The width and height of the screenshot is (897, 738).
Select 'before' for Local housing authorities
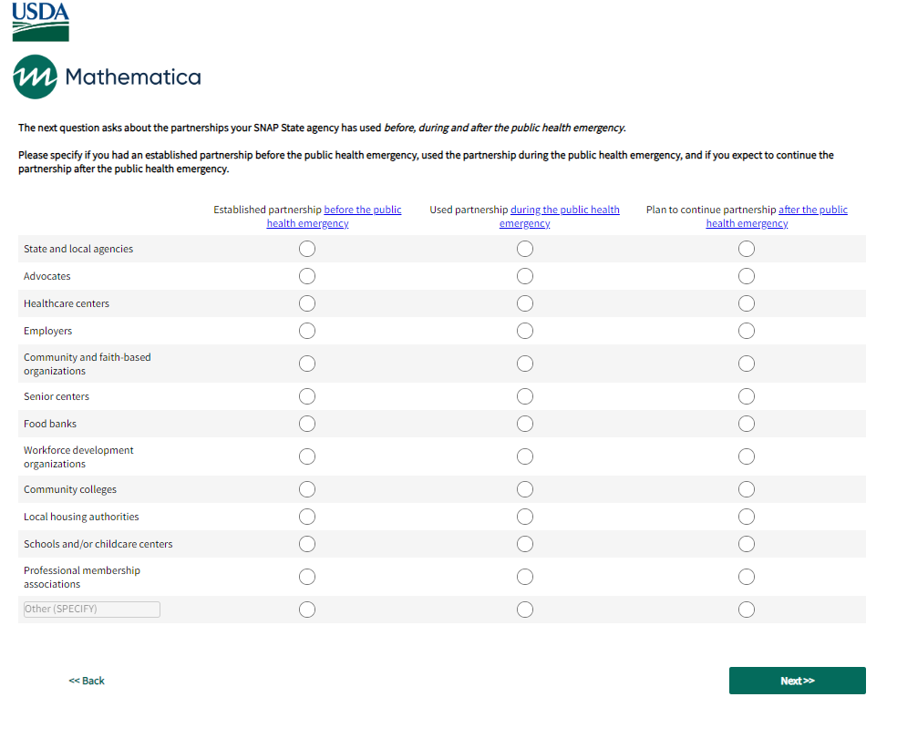point(307,517)
